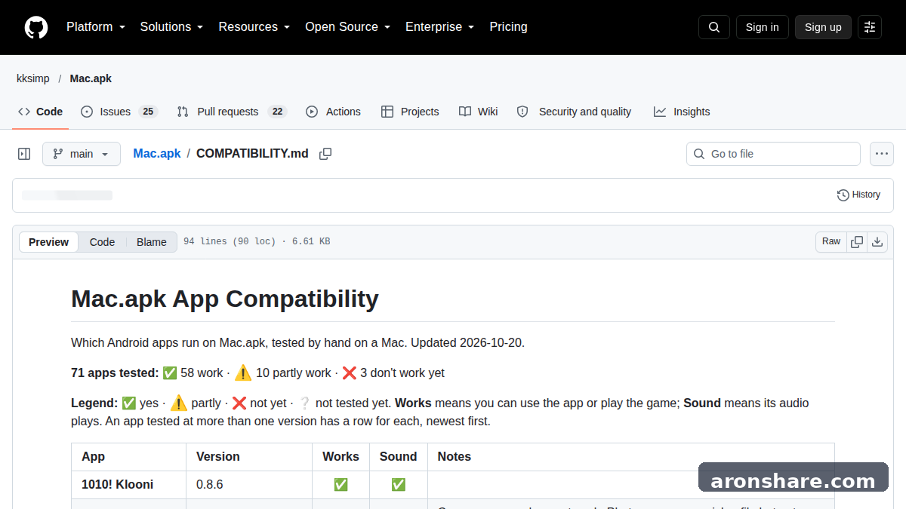Expand the Open Source menu

click(348, 27)
